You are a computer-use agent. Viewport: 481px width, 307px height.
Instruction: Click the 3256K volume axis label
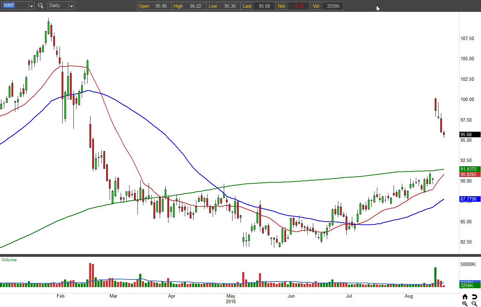coord(470,285)
